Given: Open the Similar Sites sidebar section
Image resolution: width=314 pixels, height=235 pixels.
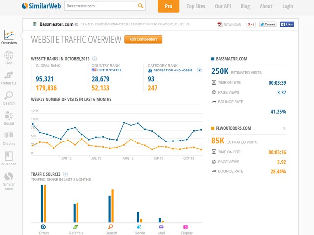Looking at the screenshot, I should [9, 181].
